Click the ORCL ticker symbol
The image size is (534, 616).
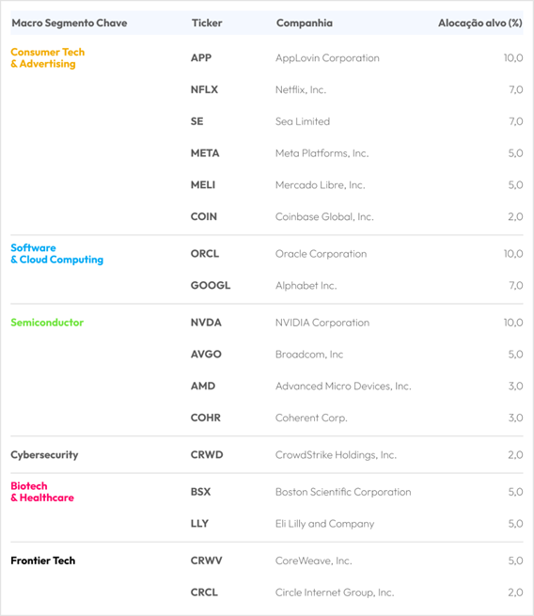tap(205, 254)
